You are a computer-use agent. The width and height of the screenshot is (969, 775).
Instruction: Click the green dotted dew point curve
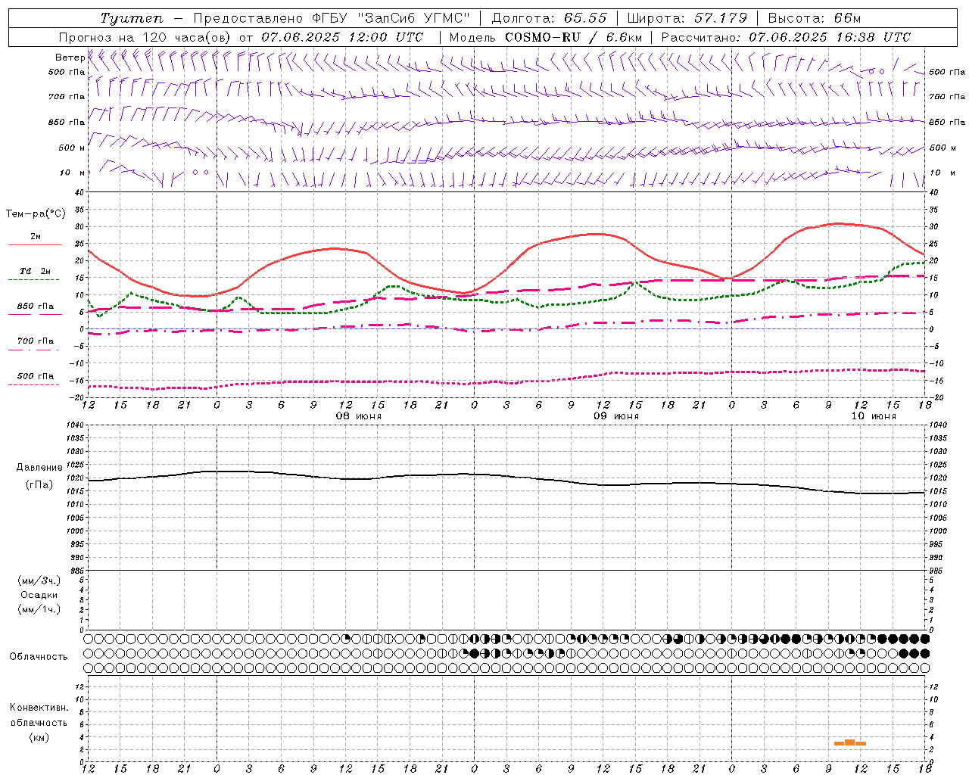[x=506, y=301]
